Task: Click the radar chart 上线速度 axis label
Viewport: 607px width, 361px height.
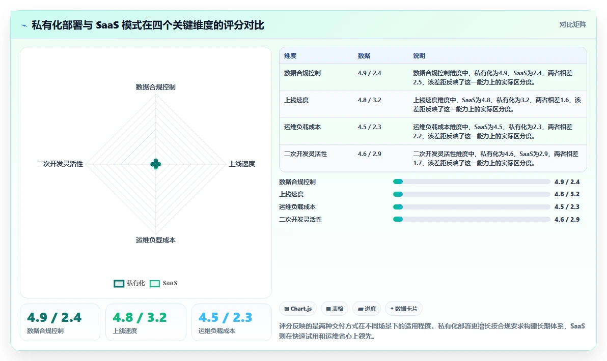Action: (242, 164)
